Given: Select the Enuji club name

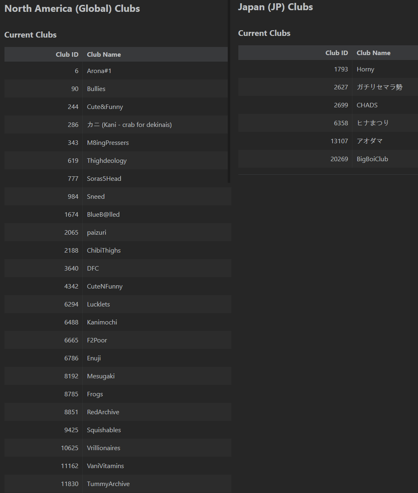Looking at the screenshot, I should [94, 358].
